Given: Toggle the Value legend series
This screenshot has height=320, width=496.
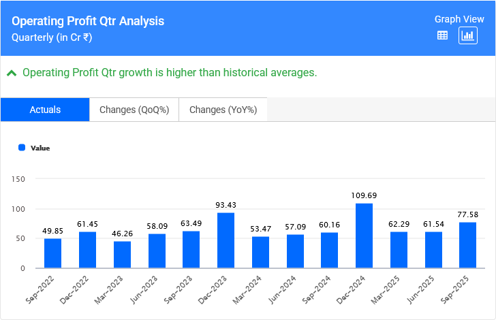Looking at the screenshot, I should click(x=40, y=148).
